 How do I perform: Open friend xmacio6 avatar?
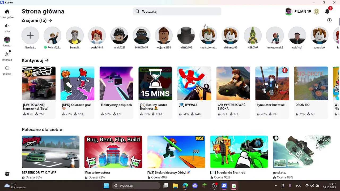(319, 35)
